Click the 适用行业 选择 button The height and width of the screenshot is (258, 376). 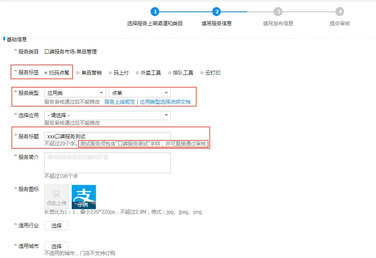point(57,226)
